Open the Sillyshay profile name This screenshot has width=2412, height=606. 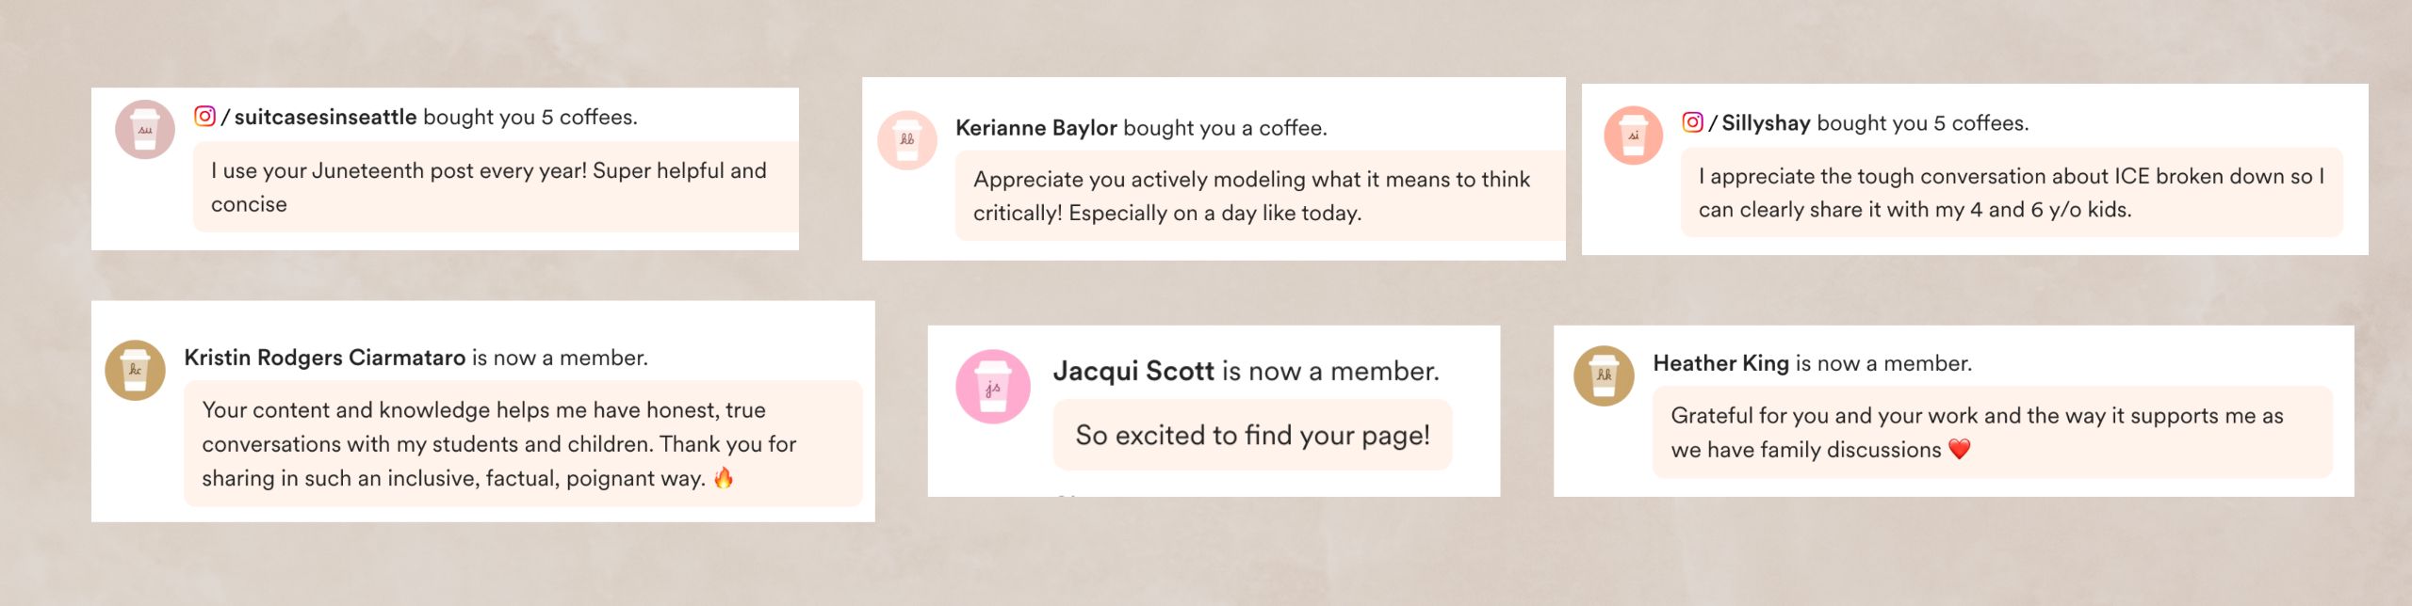coord(1766,123)
